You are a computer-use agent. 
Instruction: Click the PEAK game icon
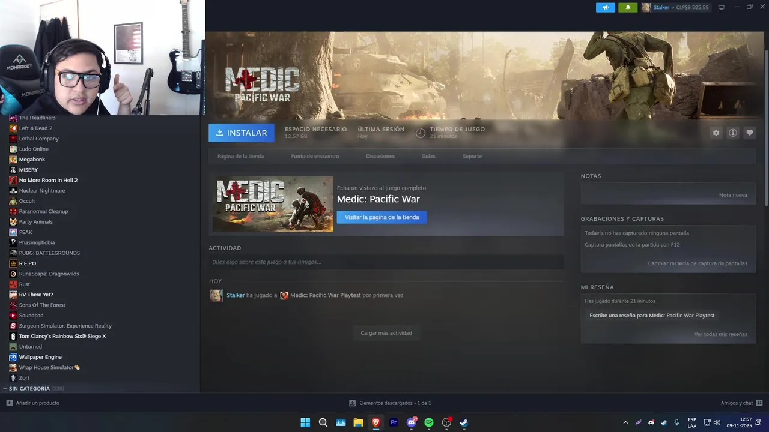point(13,232)
